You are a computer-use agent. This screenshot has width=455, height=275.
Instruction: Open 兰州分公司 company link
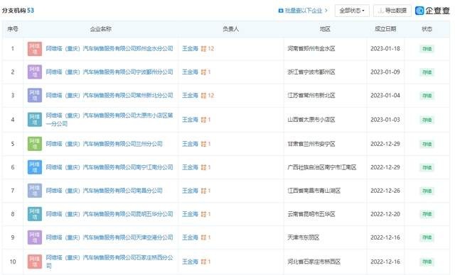(x=105, y=144)
